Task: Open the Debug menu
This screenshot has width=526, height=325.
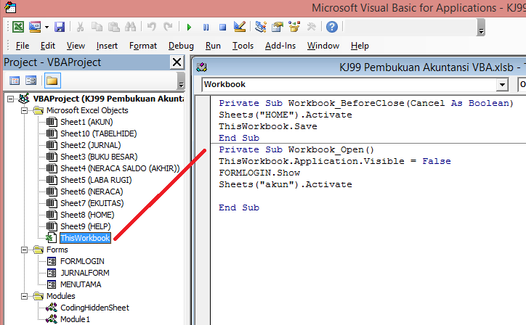Action: click(181, 46)
